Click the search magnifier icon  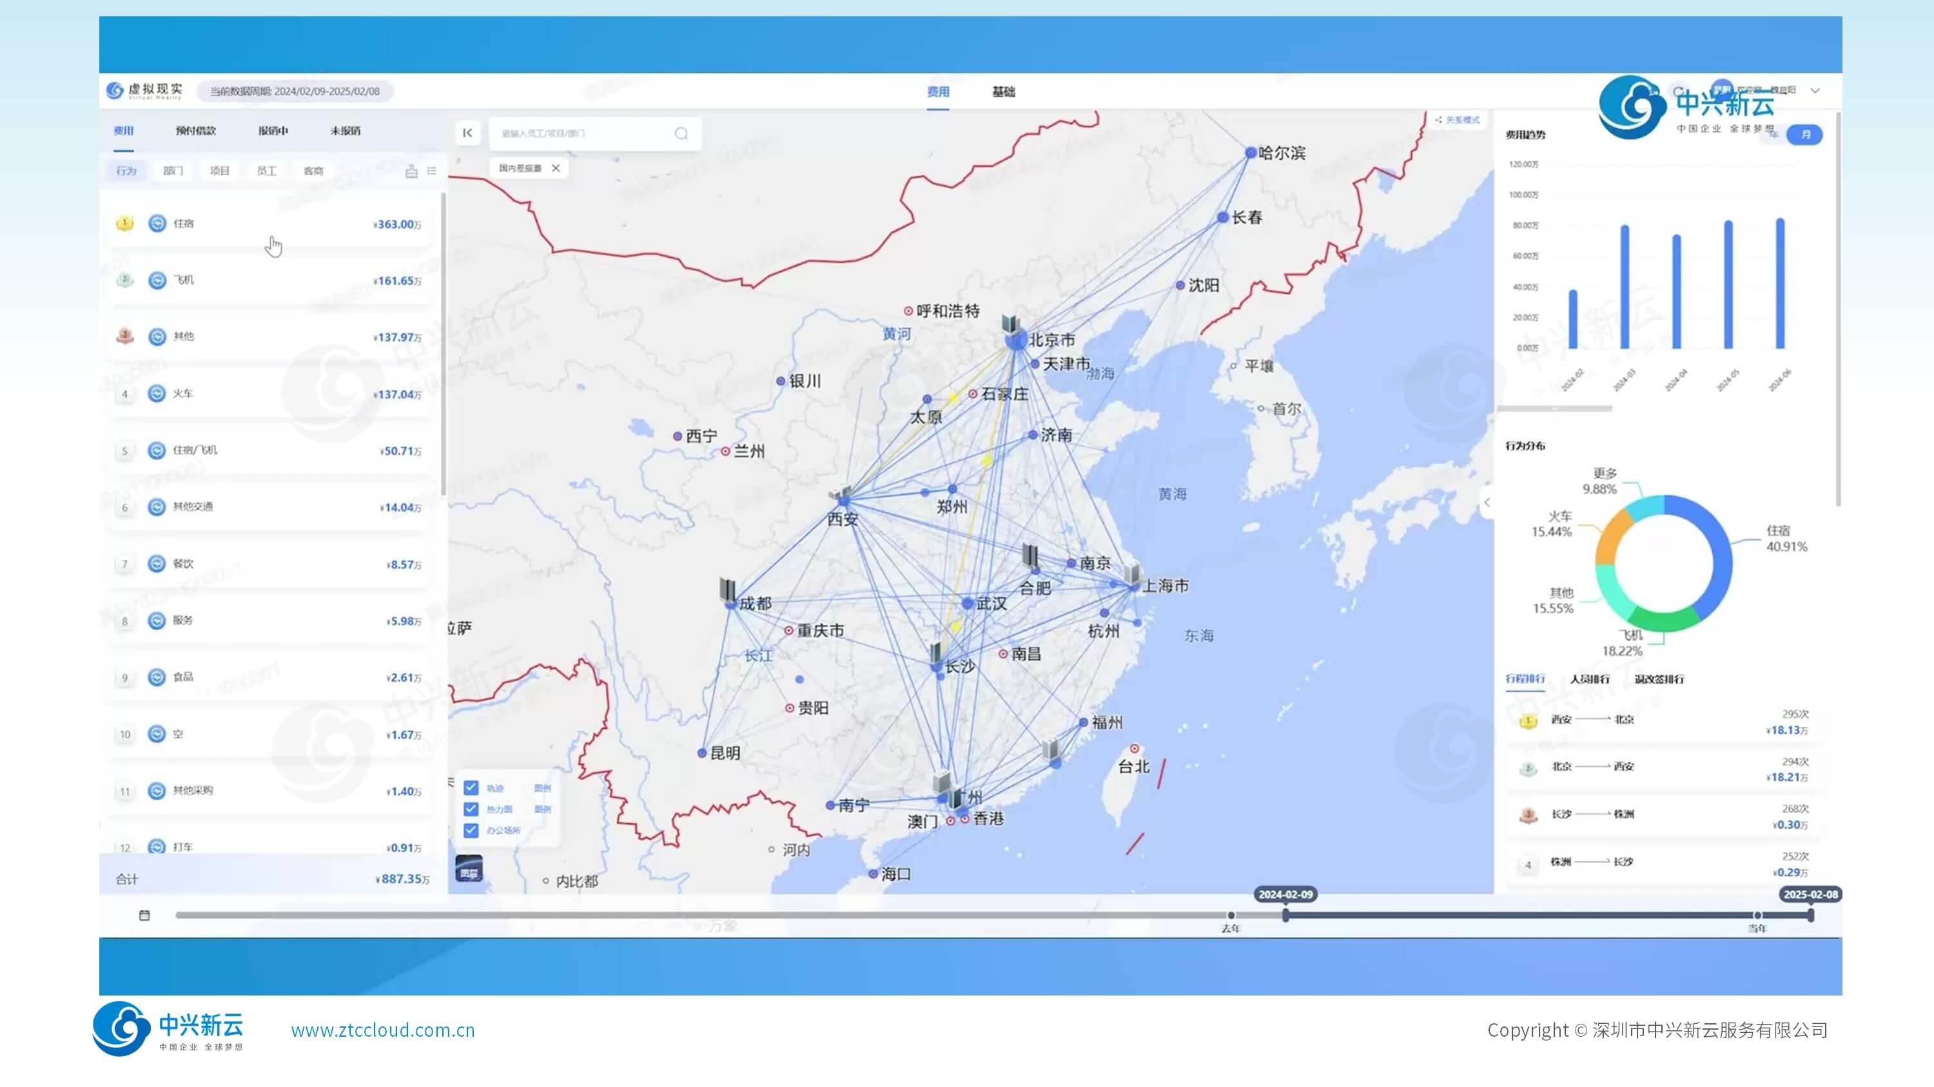(681, 133)
